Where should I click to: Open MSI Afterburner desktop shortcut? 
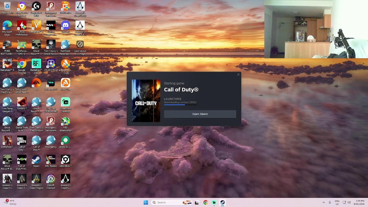(x=65, y=124)
